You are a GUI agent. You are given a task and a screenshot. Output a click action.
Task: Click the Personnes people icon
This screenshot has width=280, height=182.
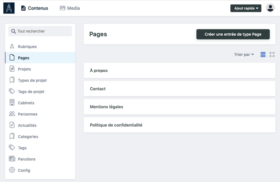point(12,114)
